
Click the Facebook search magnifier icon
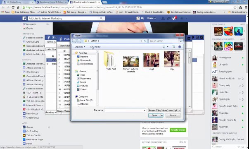tap(101, 18)
